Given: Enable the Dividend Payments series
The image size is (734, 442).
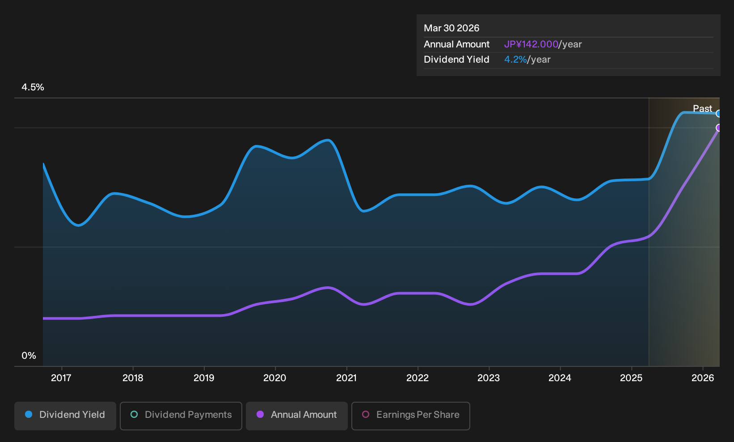Looking at the screenshot, I should click(181, 416).
